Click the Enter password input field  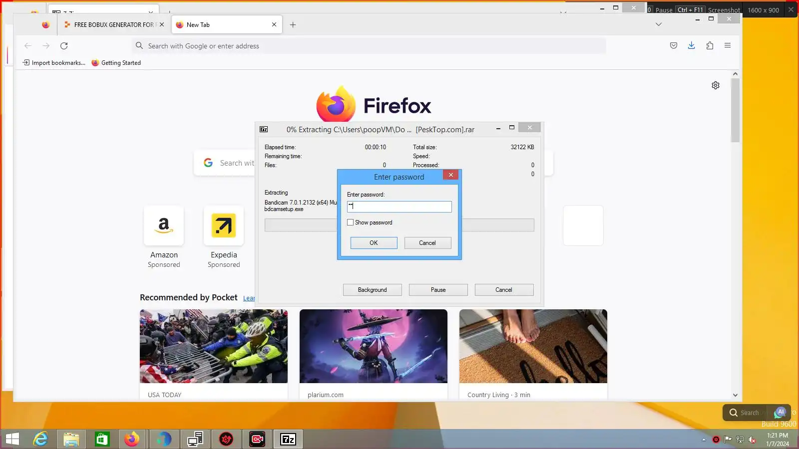[399, 207]
